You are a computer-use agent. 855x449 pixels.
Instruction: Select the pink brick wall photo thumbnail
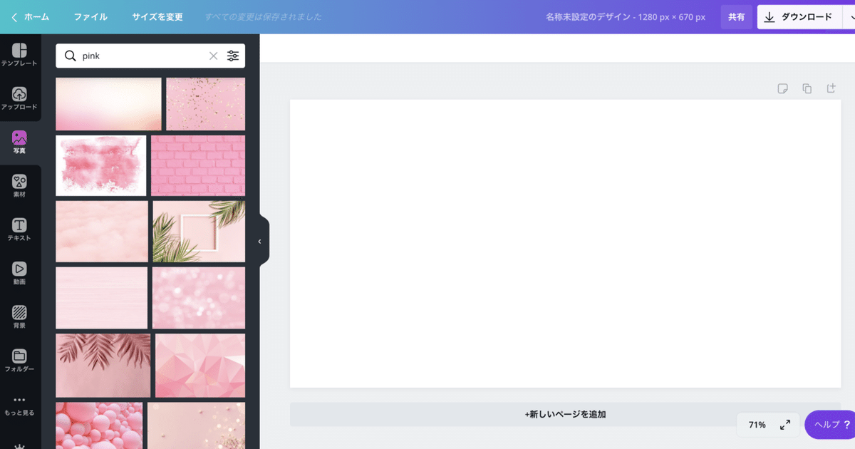pyautogui.click(x=197, y=165)
